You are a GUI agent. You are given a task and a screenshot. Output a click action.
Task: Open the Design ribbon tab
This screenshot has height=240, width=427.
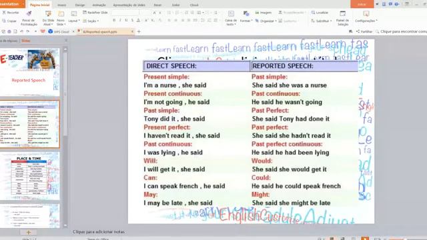click(x=80, y=5)
